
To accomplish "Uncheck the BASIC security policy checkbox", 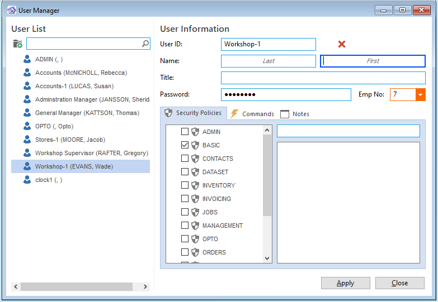I will pyautogui.click(x=185, y=145).
